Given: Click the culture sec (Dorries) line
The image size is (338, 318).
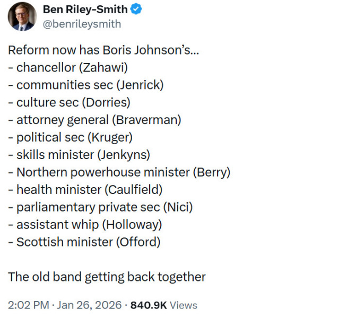Looking at the screenshot, I should click(x=70, y=102).
